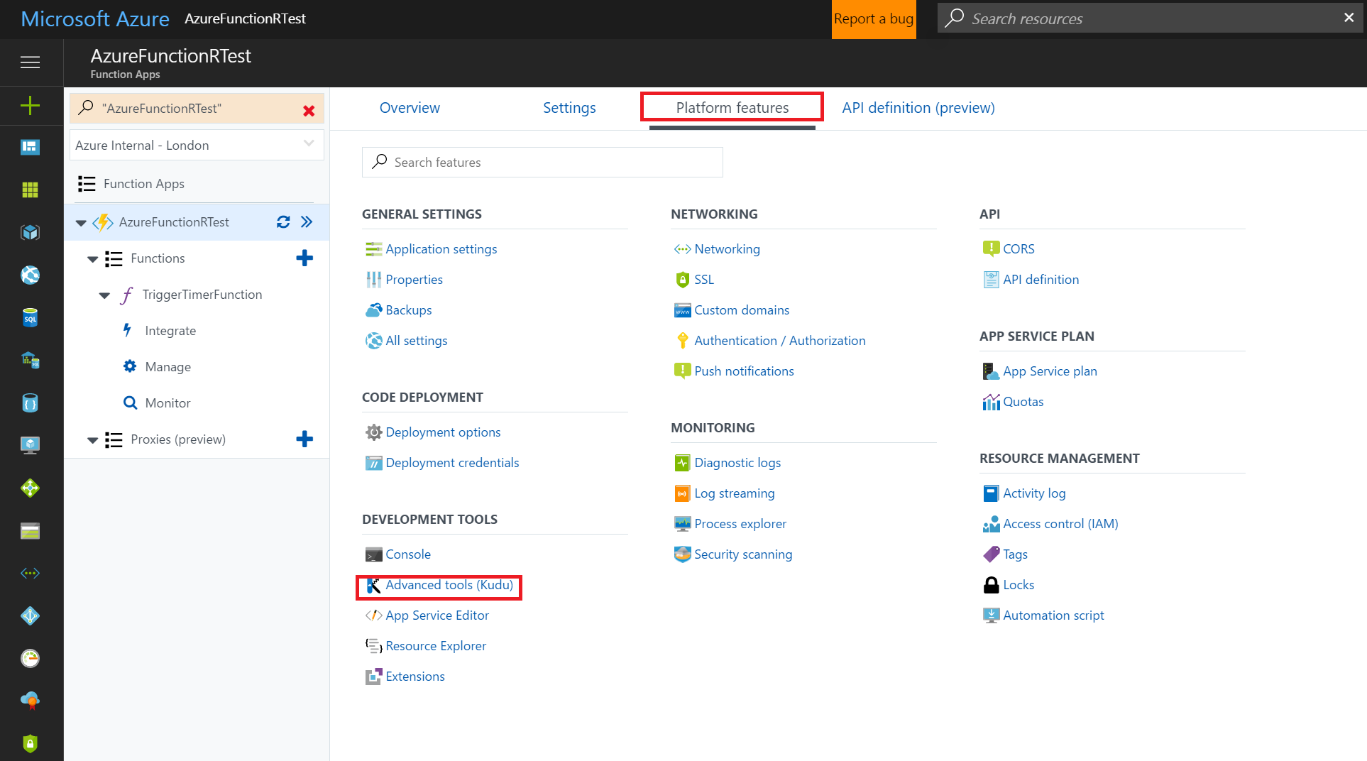Open All resources grid icon

click(30, 190)
